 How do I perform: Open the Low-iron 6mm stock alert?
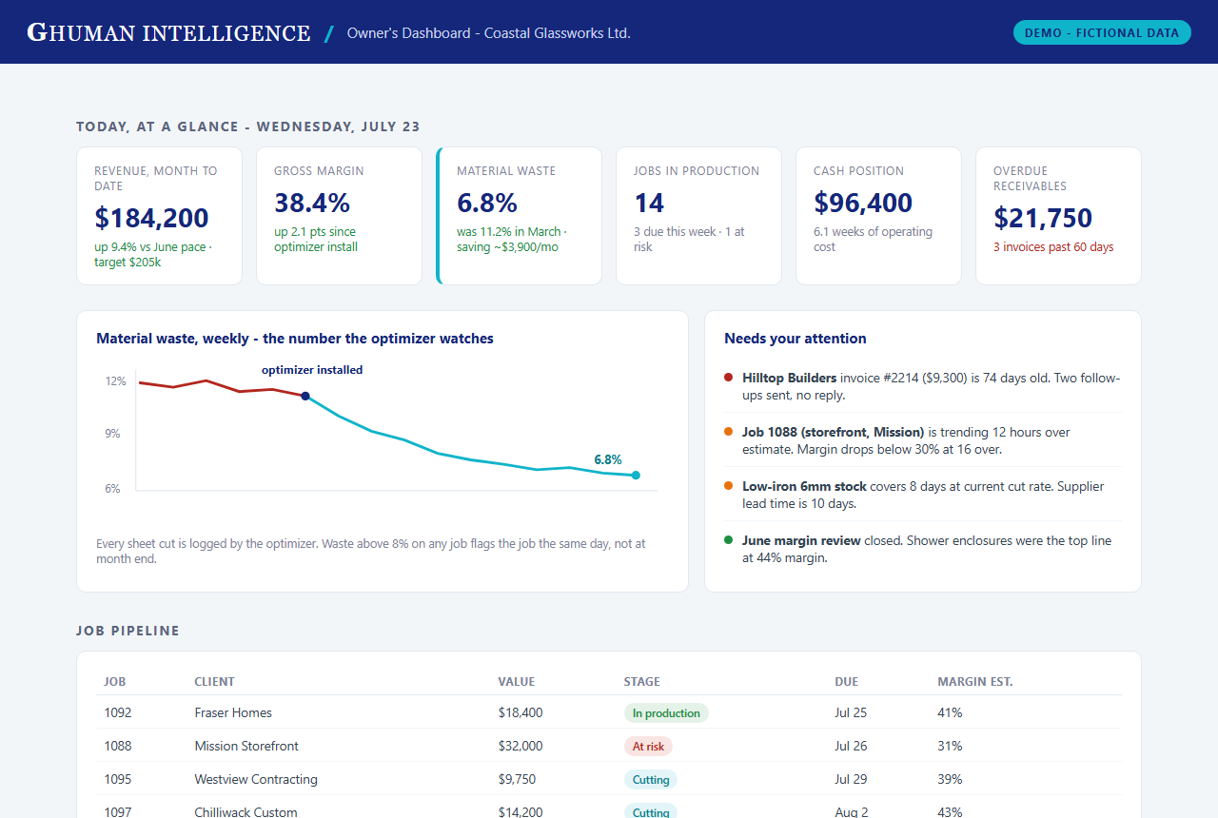[x=923, y=495]
